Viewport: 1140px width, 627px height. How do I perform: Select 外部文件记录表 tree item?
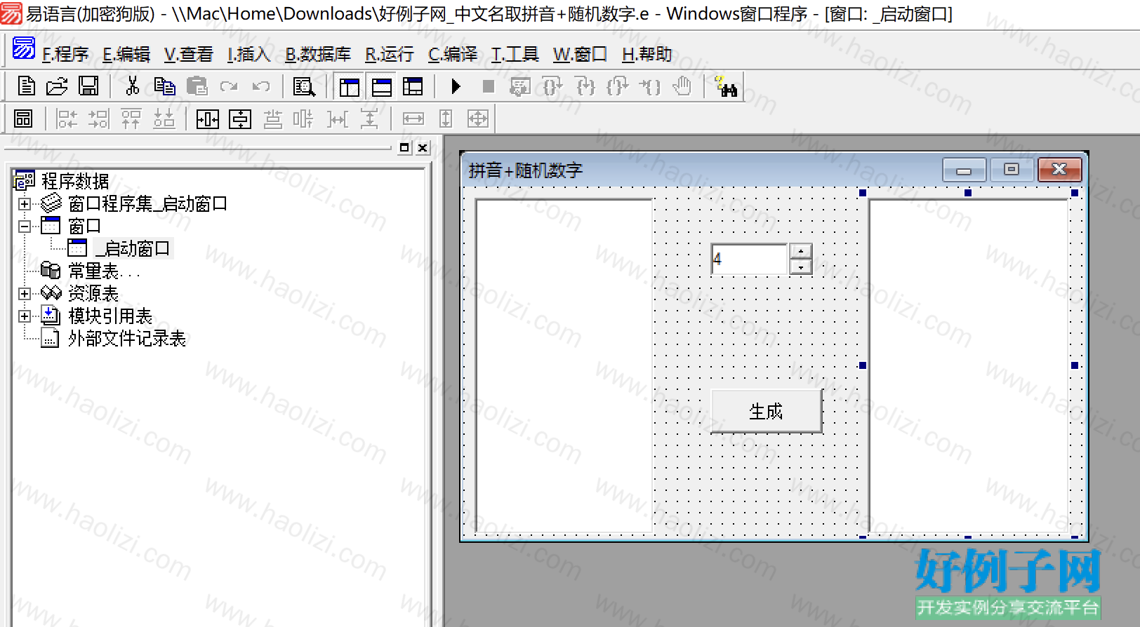pos(126,339)
